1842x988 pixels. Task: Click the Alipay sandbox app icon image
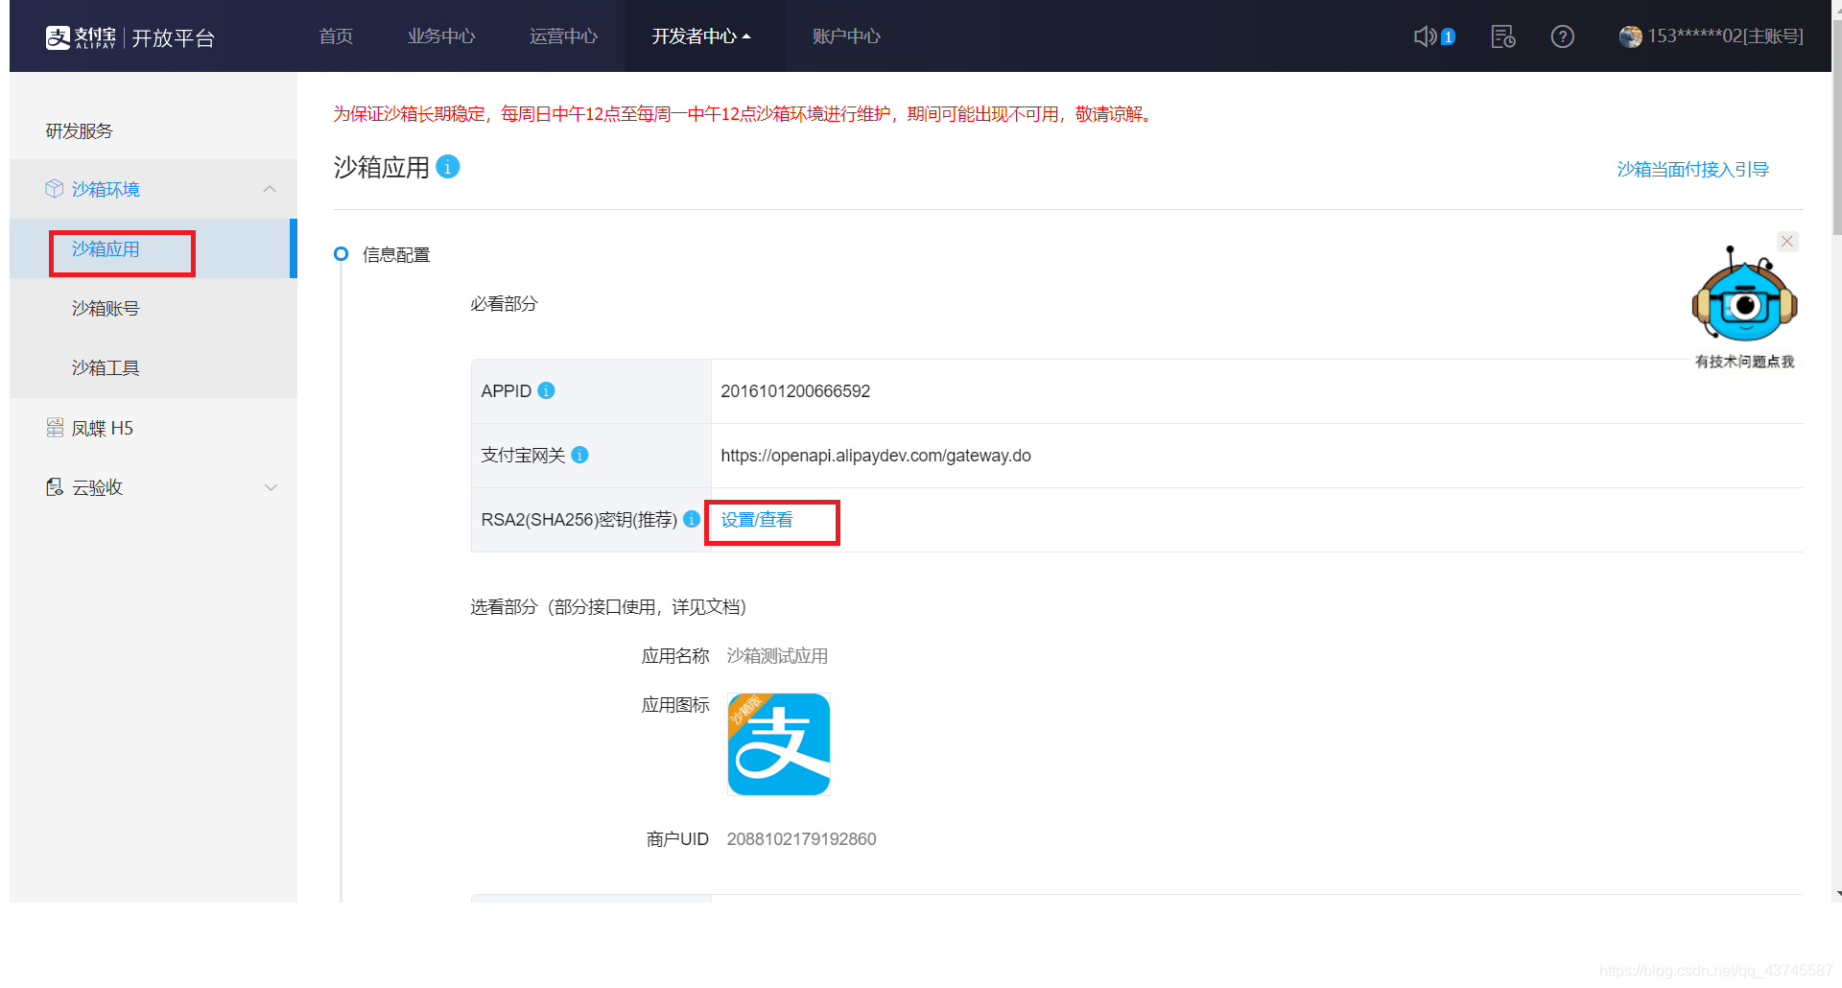click(778, 744)
